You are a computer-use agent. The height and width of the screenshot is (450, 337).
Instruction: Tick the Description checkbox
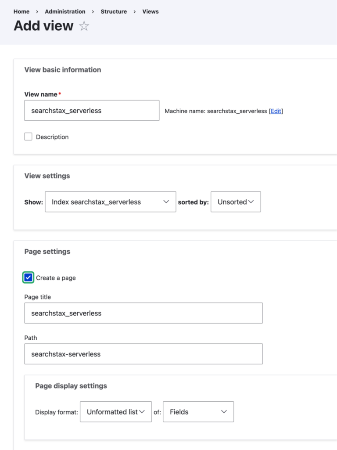(28, 137)
